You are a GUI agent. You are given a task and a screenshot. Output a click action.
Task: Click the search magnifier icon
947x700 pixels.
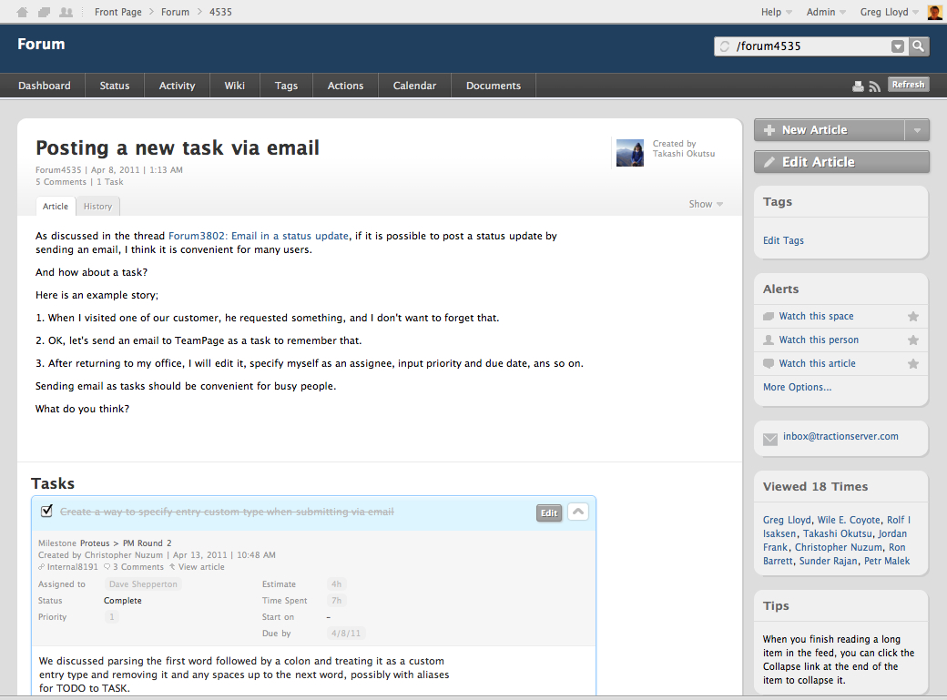918,46
